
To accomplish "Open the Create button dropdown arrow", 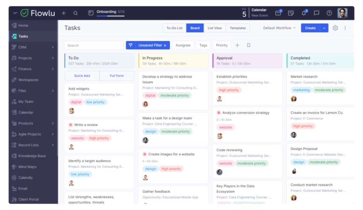I will [x=324, y=28].
